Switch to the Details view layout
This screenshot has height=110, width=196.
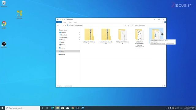tap(162, 86)
